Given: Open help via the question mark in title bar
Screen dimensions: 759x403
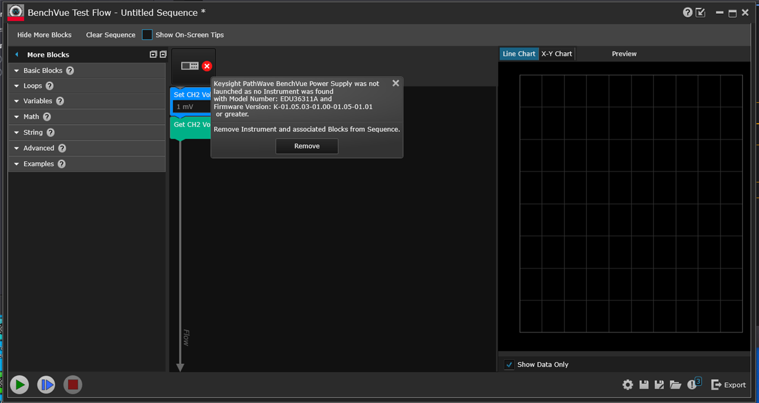Looking at the screenshot, I should 688,12.
